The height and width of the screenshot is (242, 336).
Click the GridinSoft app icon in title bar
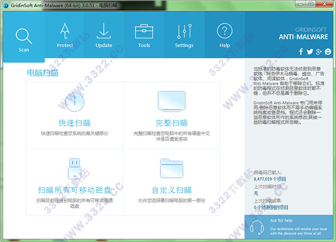click(x=6, y=6)
